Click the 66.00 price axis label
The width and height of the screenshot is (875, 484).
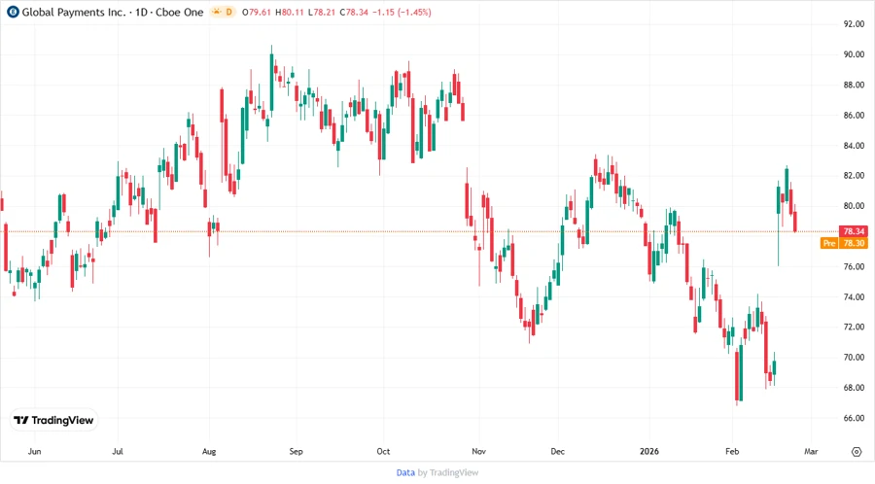point(854,418)
